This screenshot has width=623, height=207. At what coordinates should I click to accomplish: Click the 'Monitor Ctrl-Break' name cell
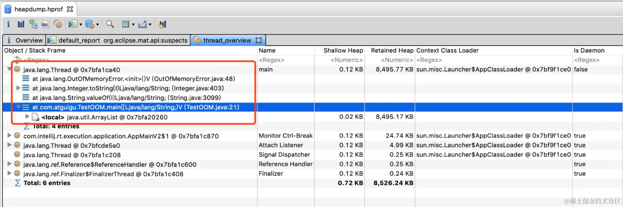pyautogui.click(x=286, y=136)
